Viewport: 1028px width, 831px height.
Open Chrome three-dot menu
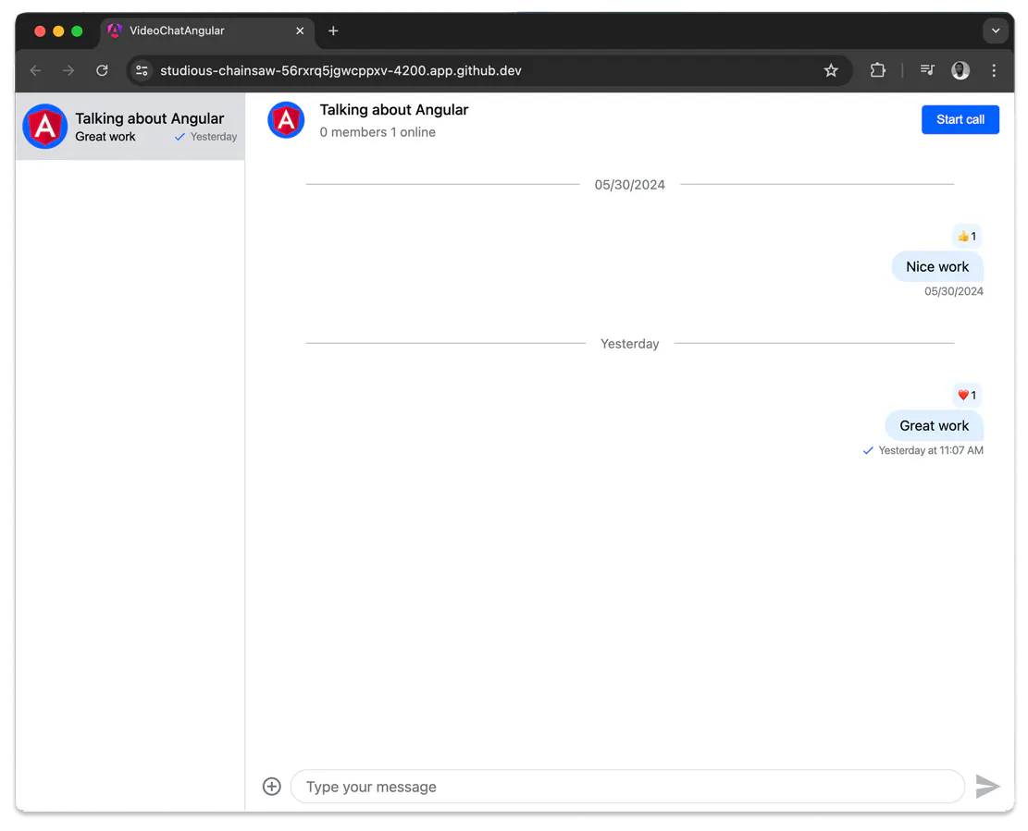pos(994,70)
